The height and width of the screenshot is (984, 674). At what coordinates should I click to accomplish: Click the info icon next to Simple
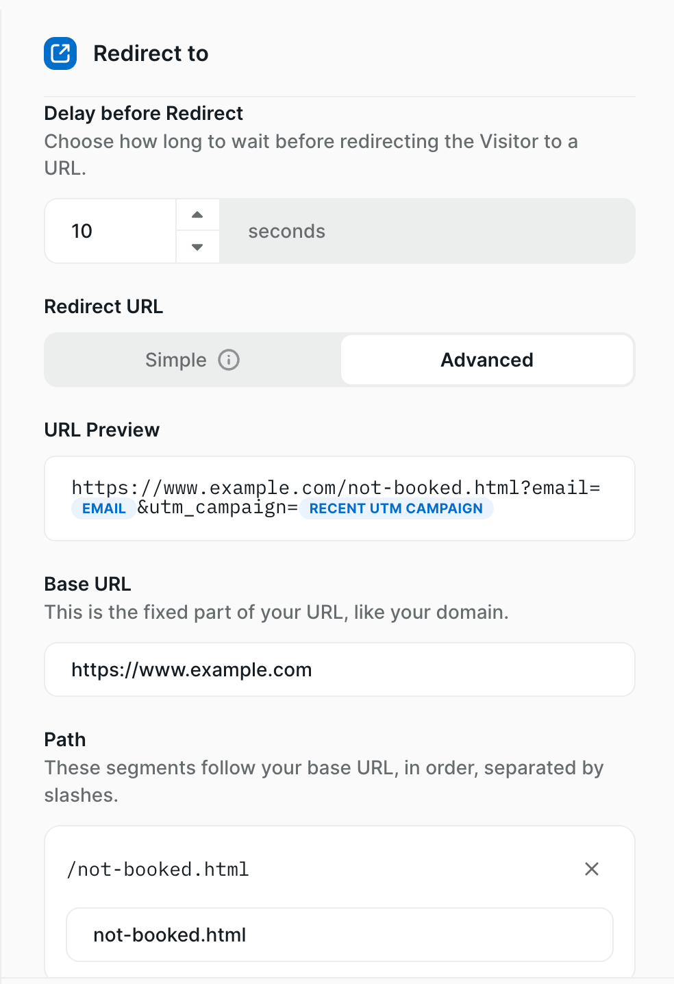point(229,360)
